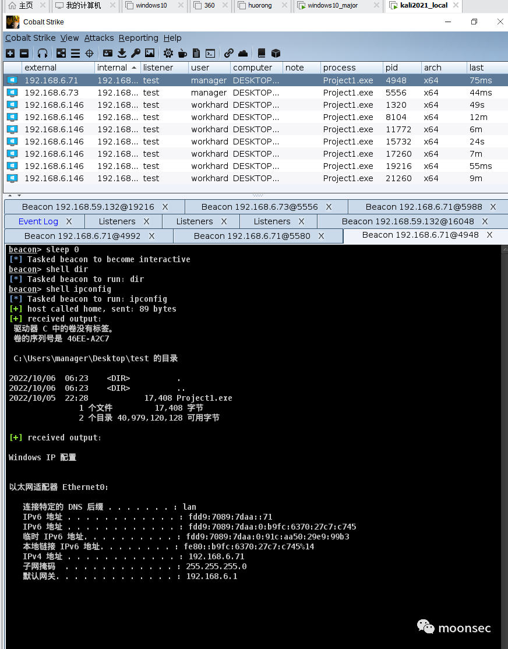Viewport: 508px width, 649px height.
Task: Sort sessions by the listener column header
Action: (x=164, y=68)
